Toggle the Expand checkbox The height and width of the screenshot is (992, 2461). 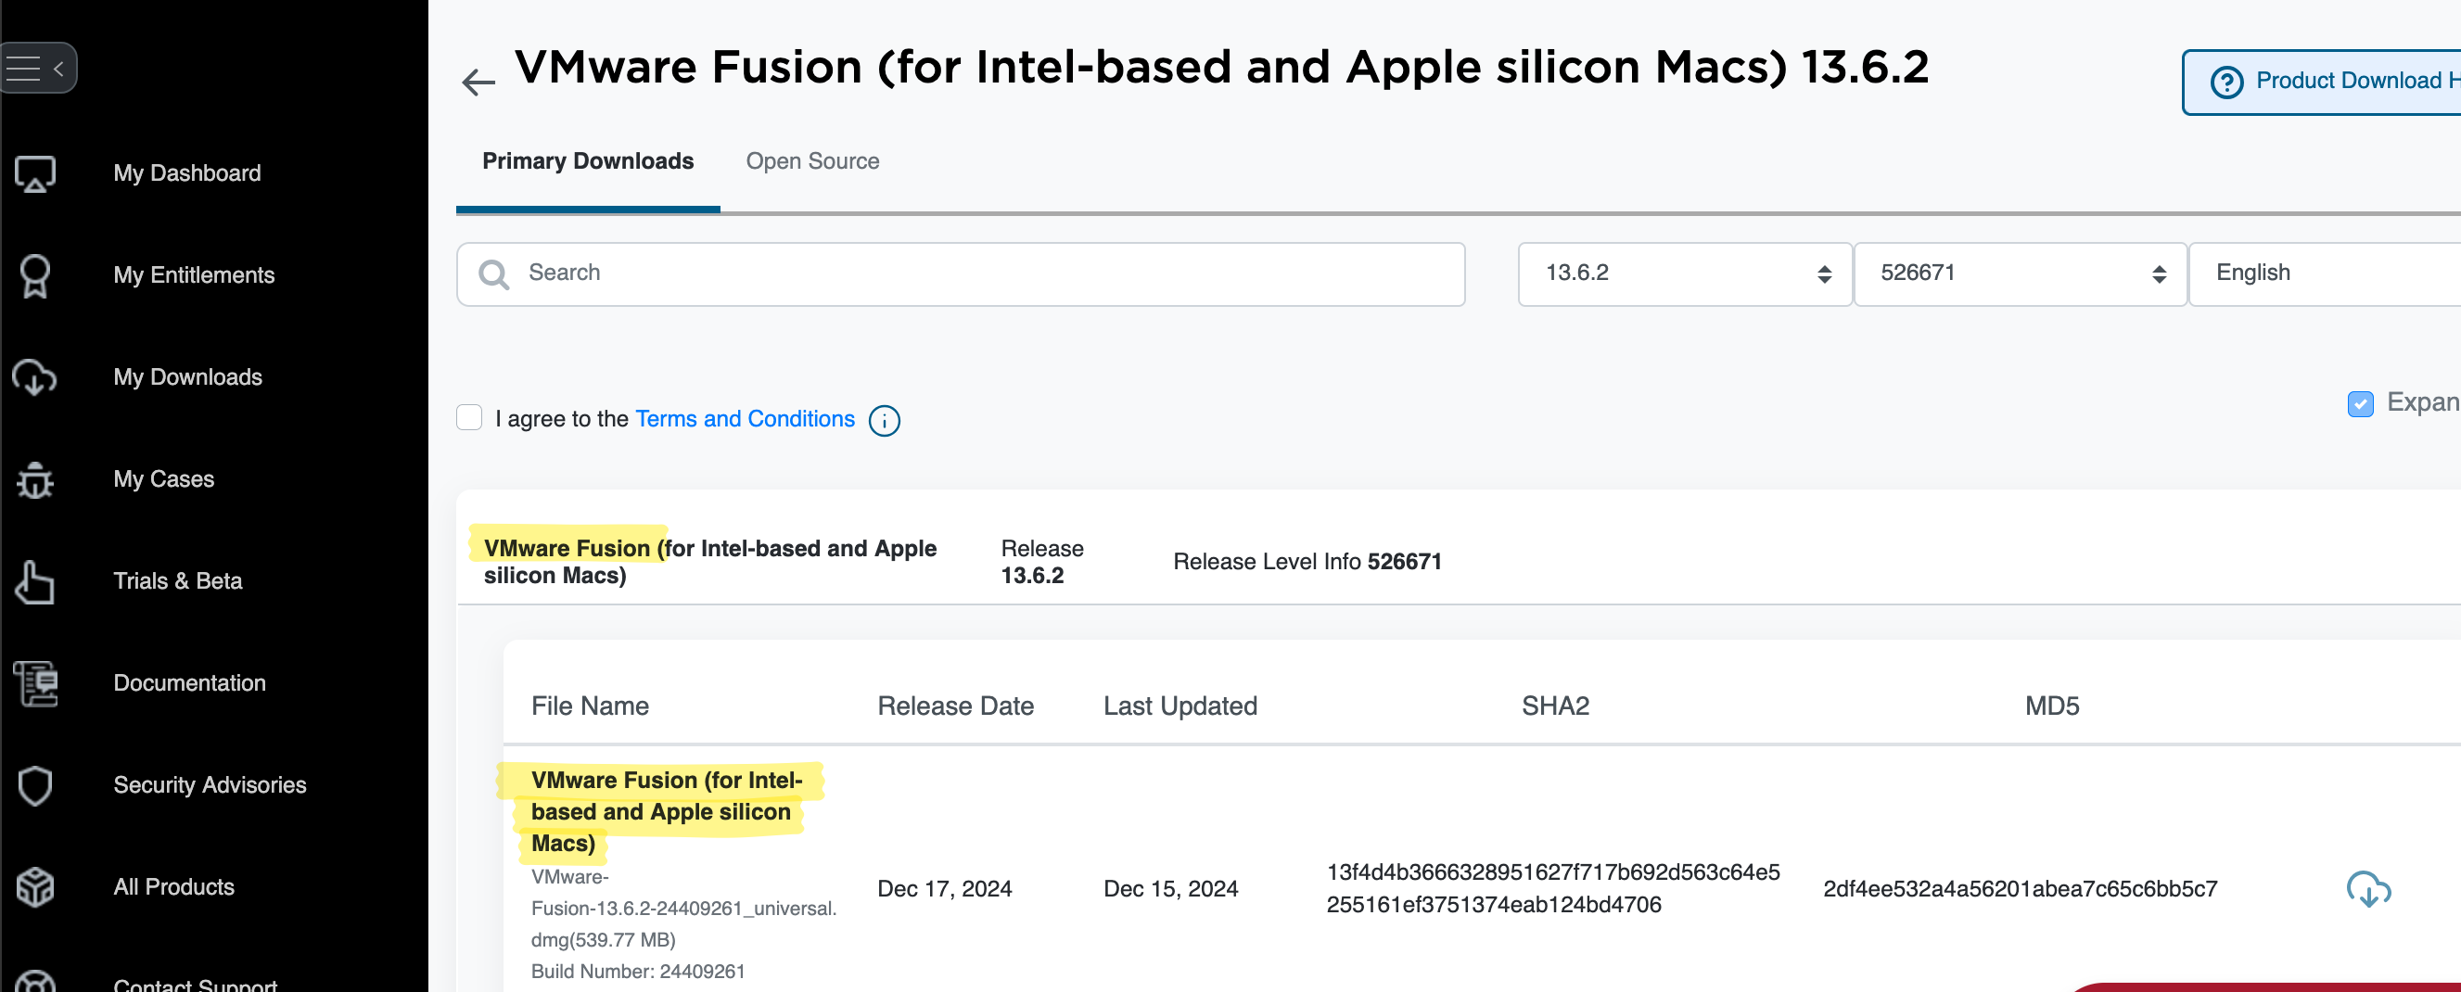point(2360,404)
